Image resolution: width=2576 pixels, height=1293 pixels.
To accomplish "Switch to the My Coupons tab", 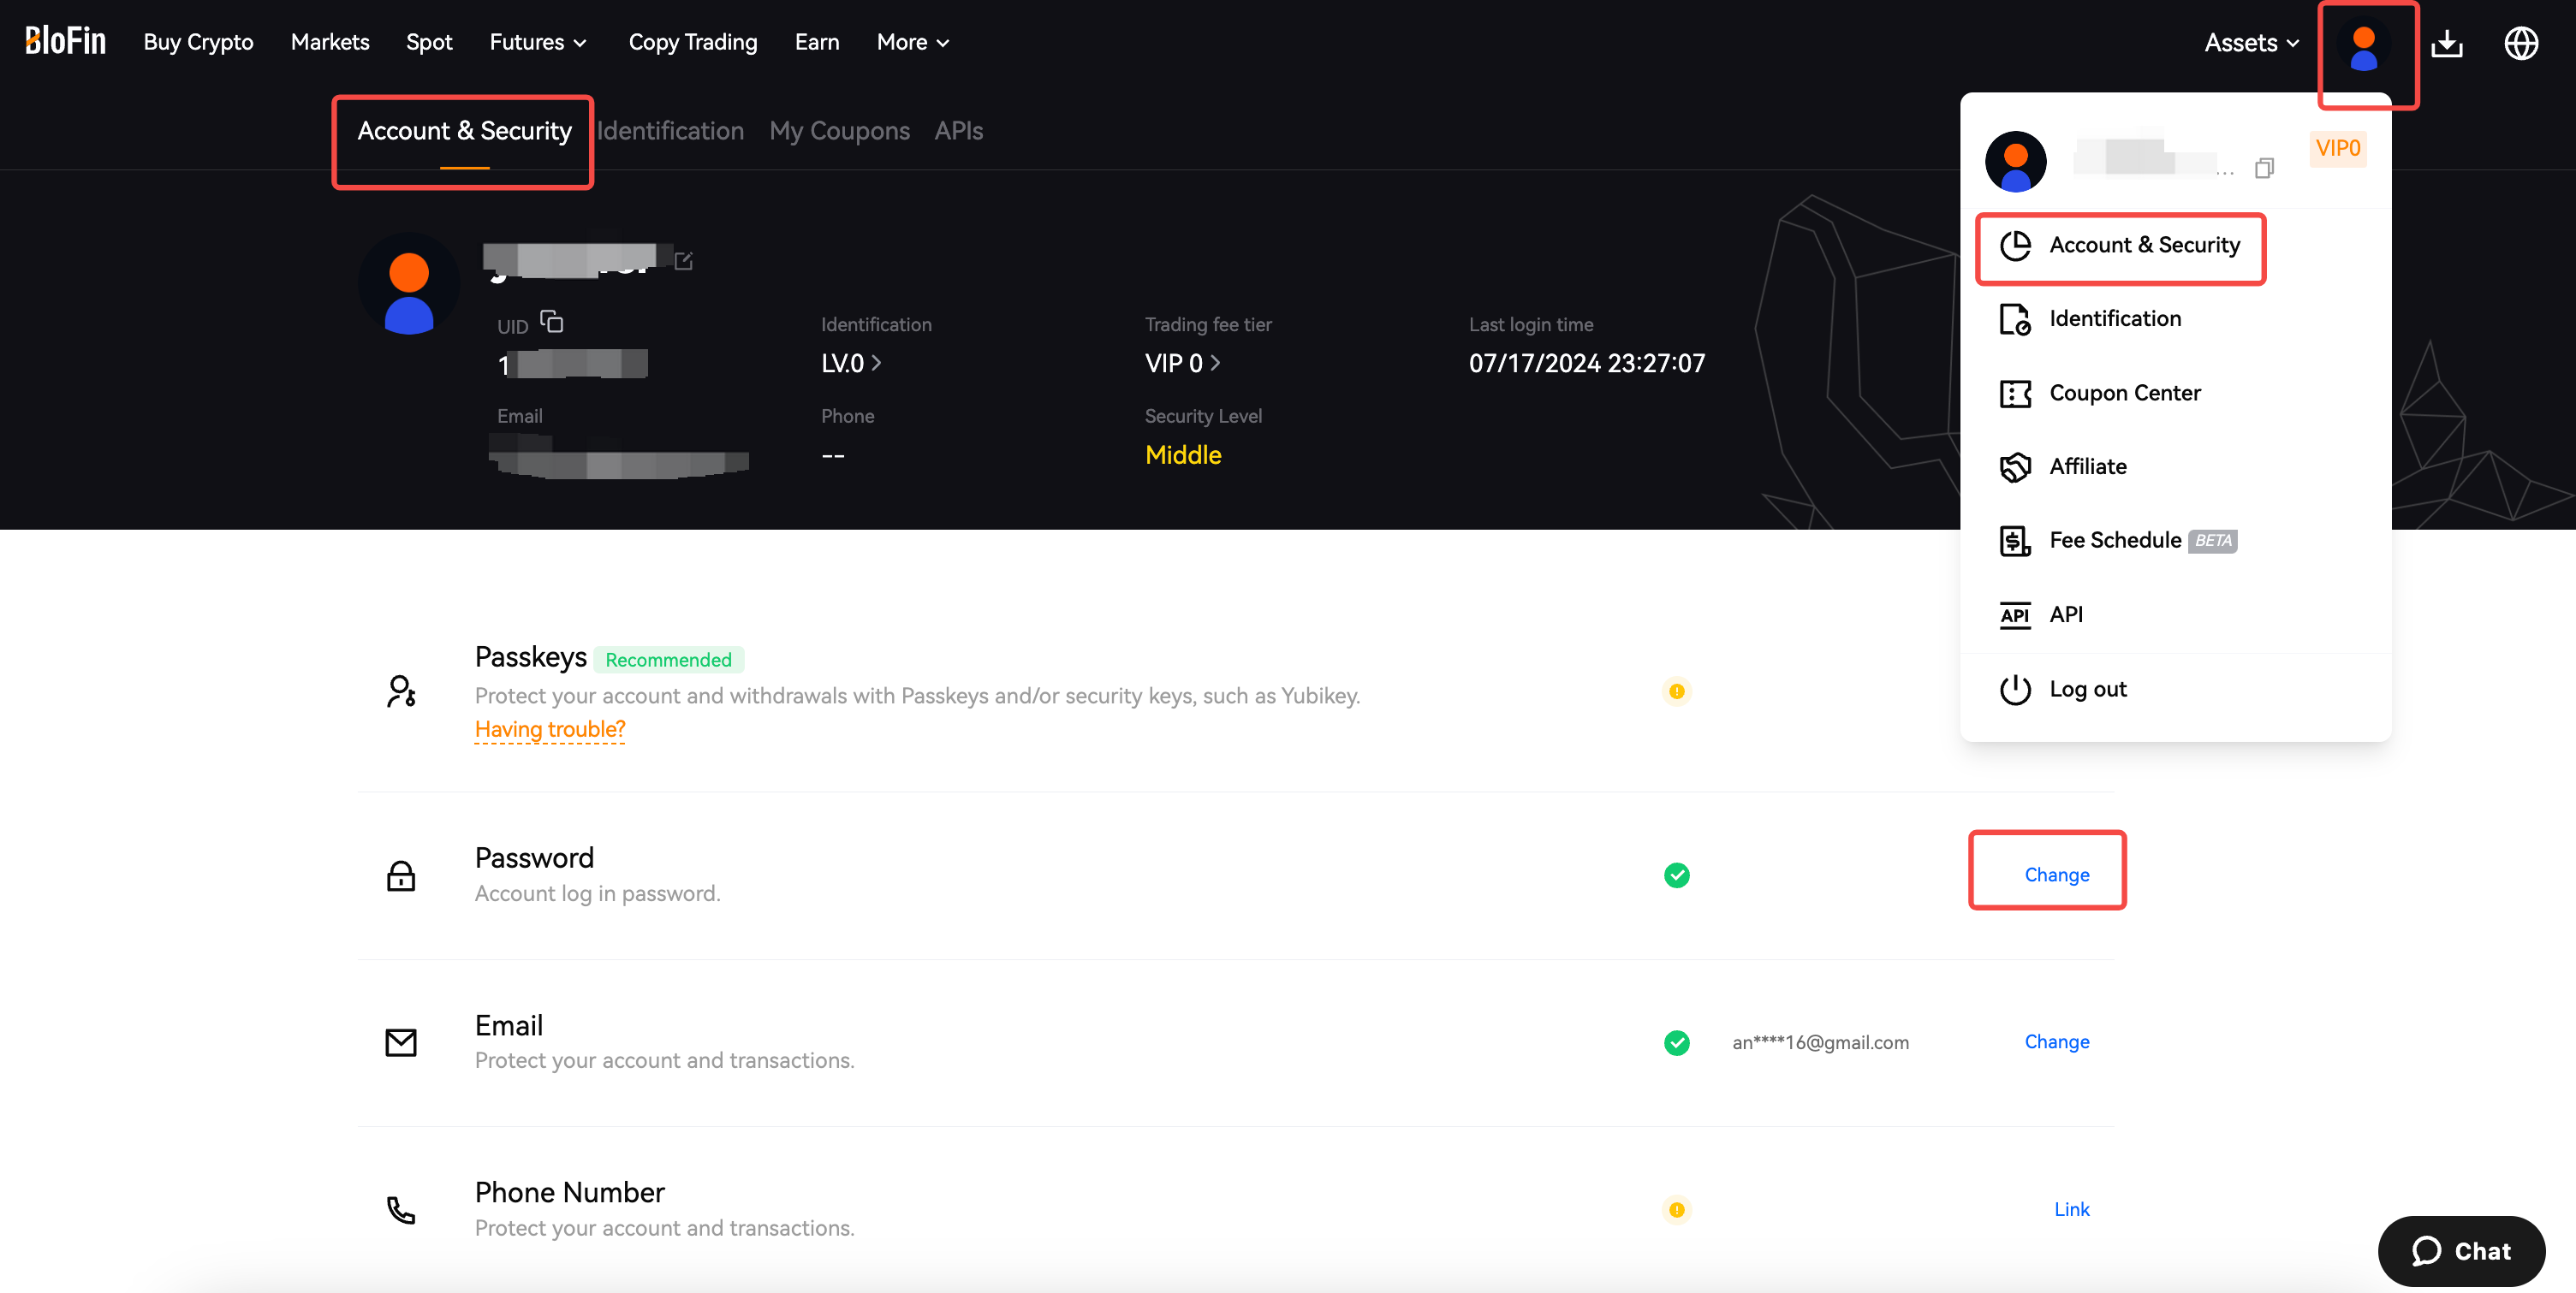I will [839, 131].
